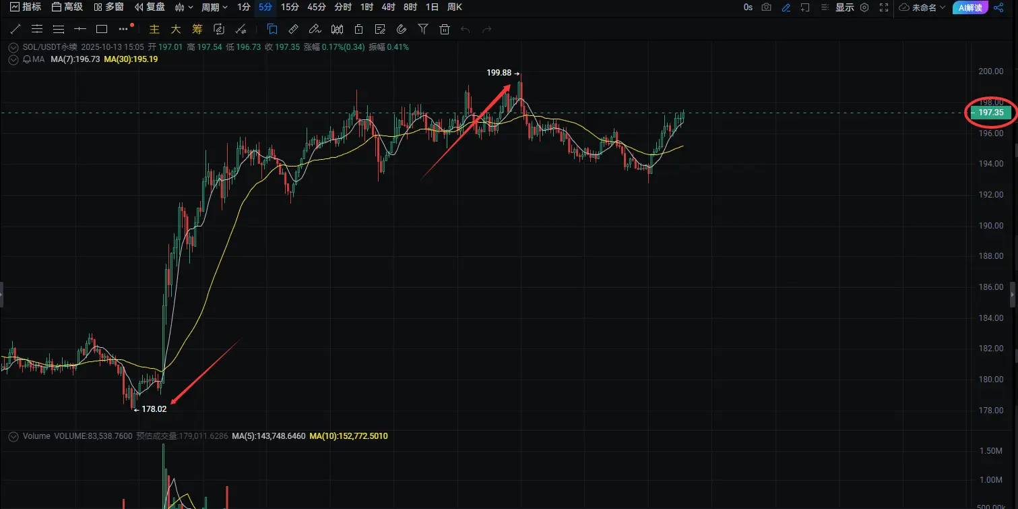
Task: Click the share icon
Action: click(x=998, y=7)
